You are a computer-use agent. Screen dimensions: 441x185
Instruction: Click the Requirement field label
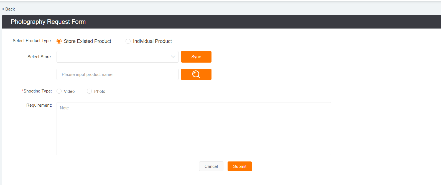[x=39, y=105]
